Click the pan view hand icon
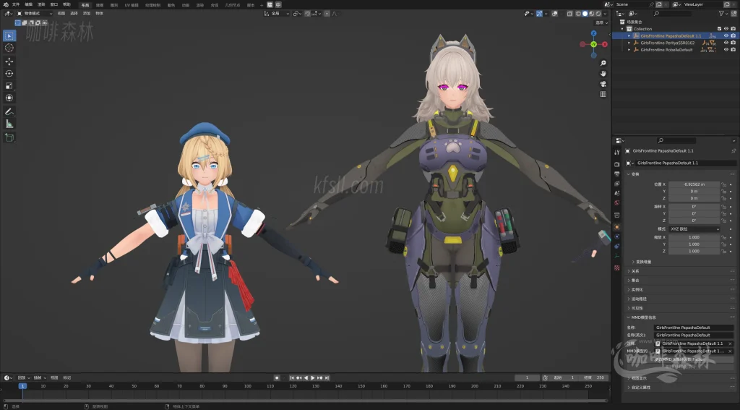Image resolution: width=740 pixels, height=410 pixels. pyautogui.click(x=603, y=73)
